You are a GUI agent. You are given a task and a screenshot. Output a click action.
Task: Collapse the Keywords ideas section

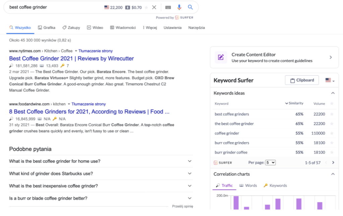333,93
